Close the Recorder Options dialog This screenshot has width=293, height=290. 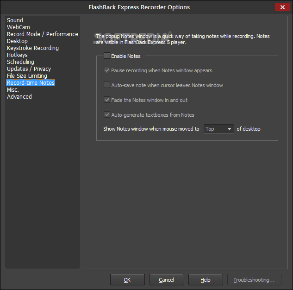pos(282,7)
